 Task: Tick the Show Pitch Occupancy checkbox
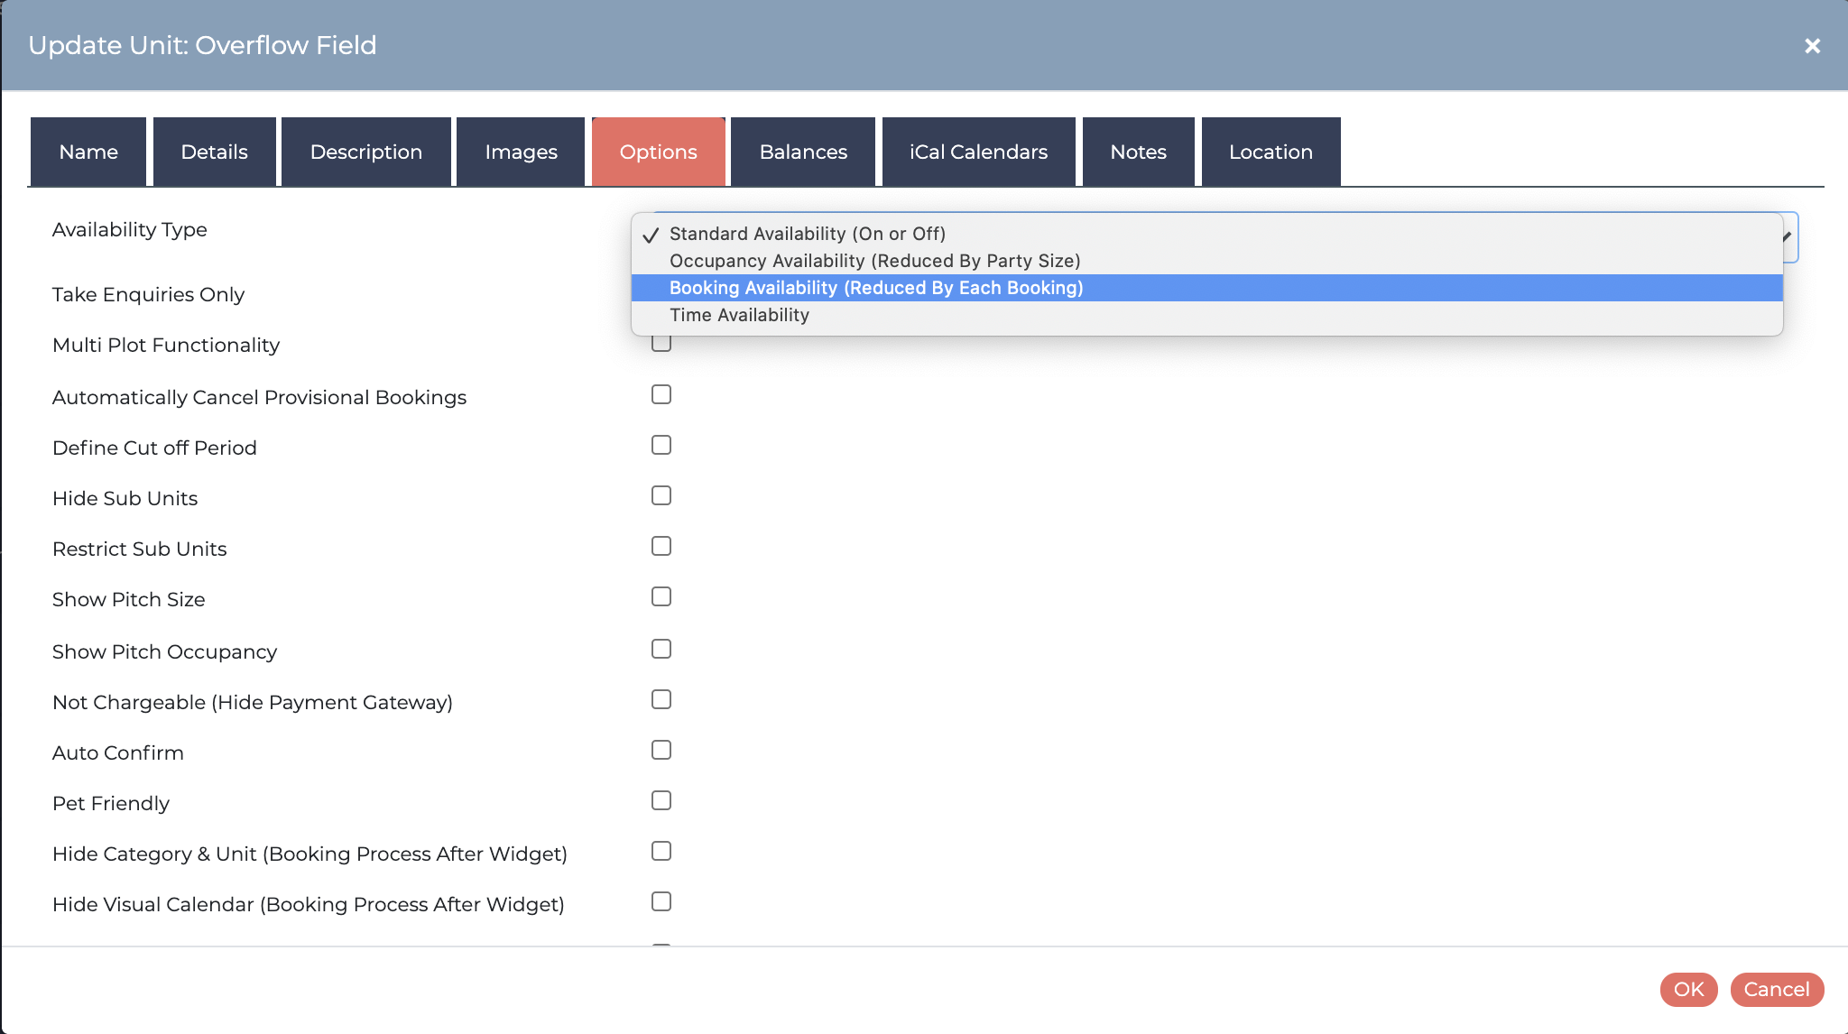pyautogui.click(x=661, y=649)
